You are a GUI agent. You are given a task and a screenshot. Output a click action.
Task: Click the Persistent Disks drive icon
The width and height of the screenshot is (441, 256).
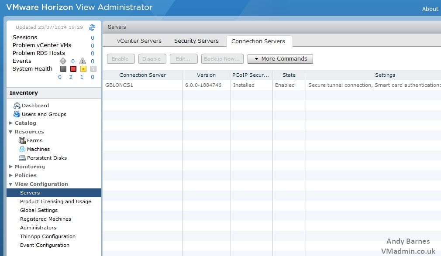click(x=22, y=158)
